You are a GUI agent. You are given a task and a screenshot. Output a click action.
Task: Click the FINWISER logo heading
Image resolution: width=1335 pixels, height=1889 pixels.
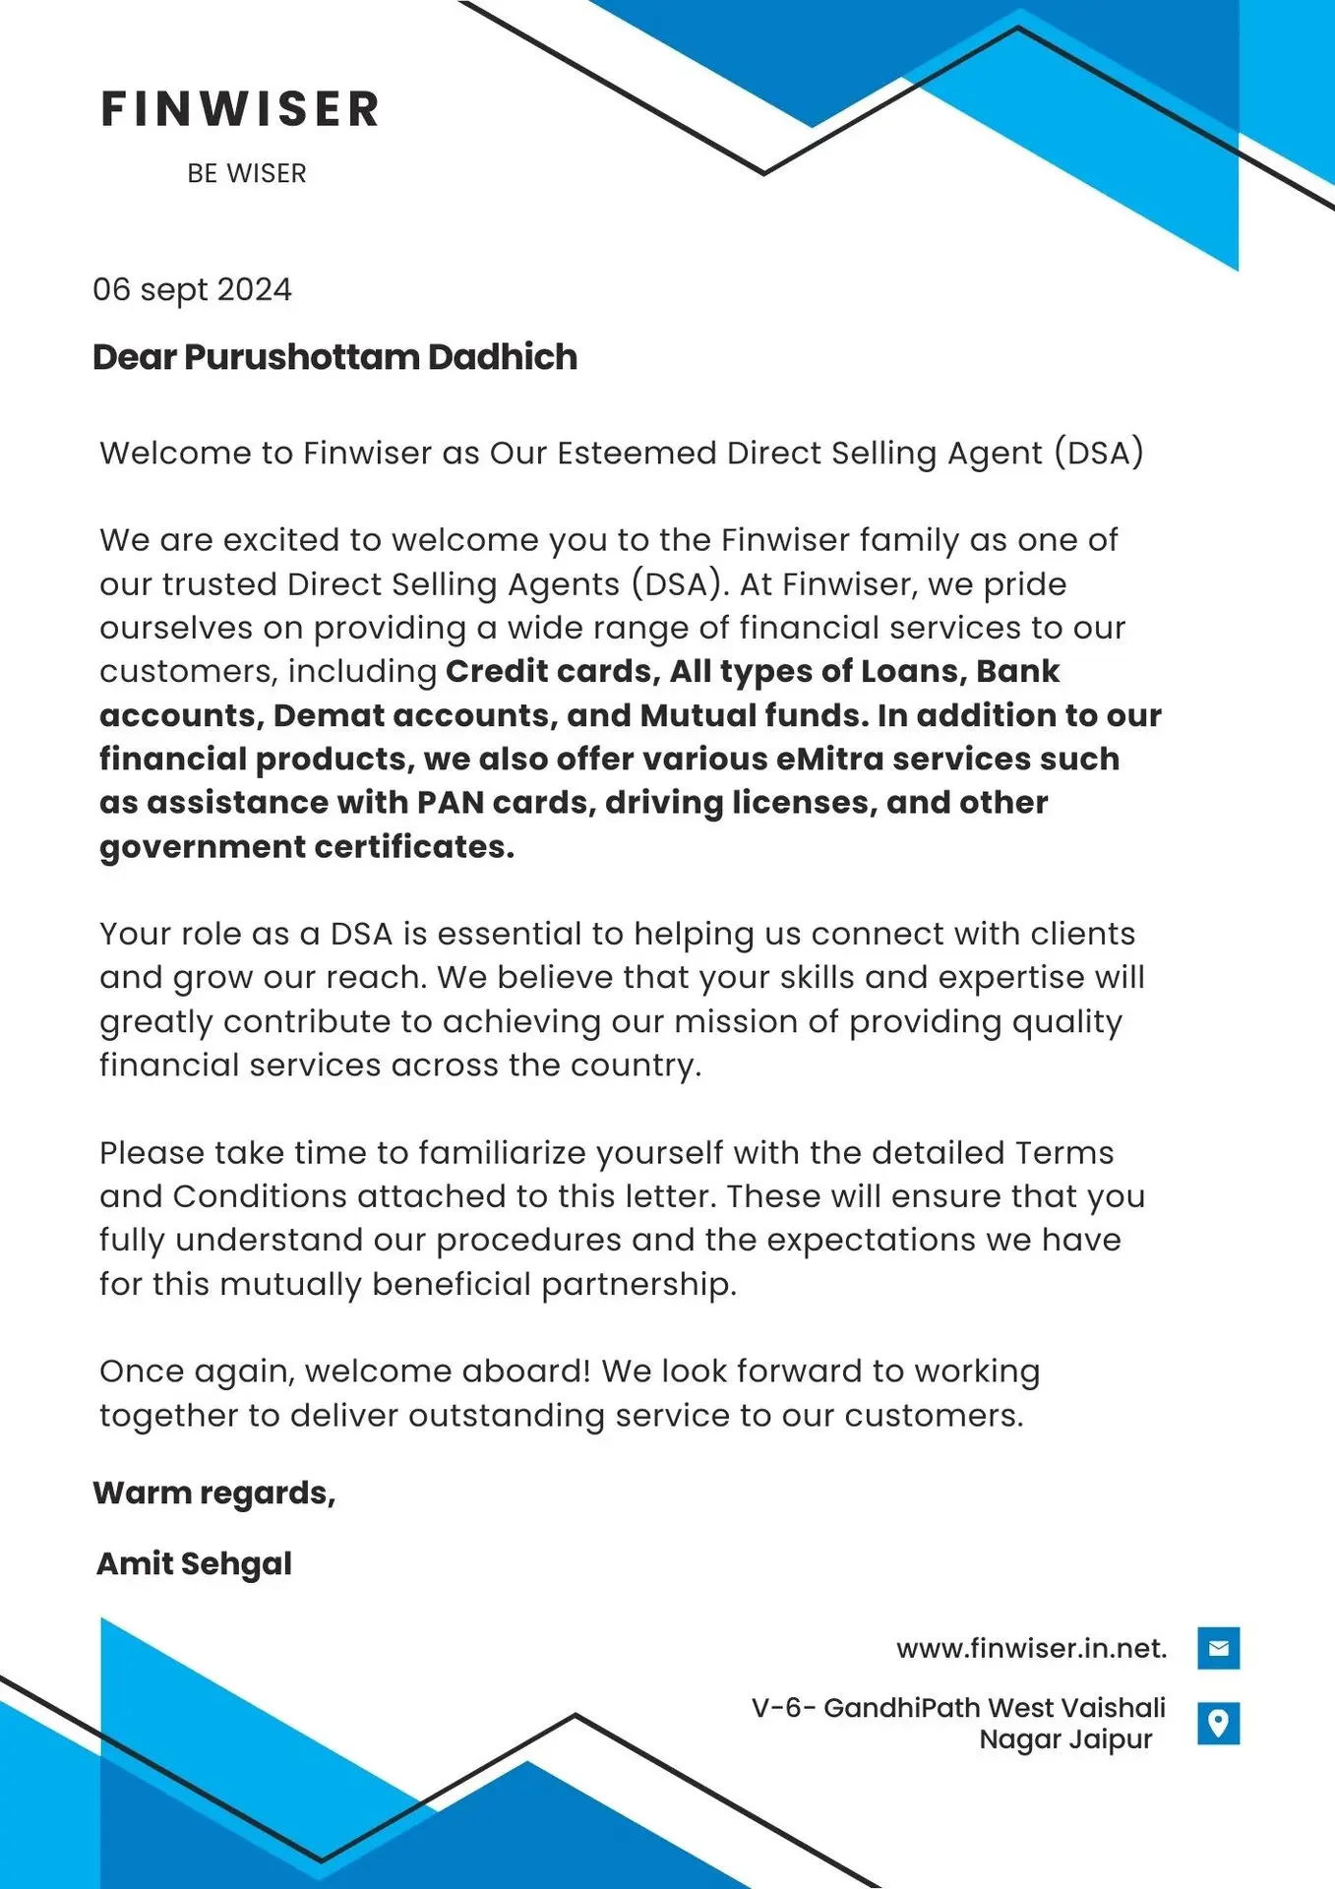(x=240, y=109)
